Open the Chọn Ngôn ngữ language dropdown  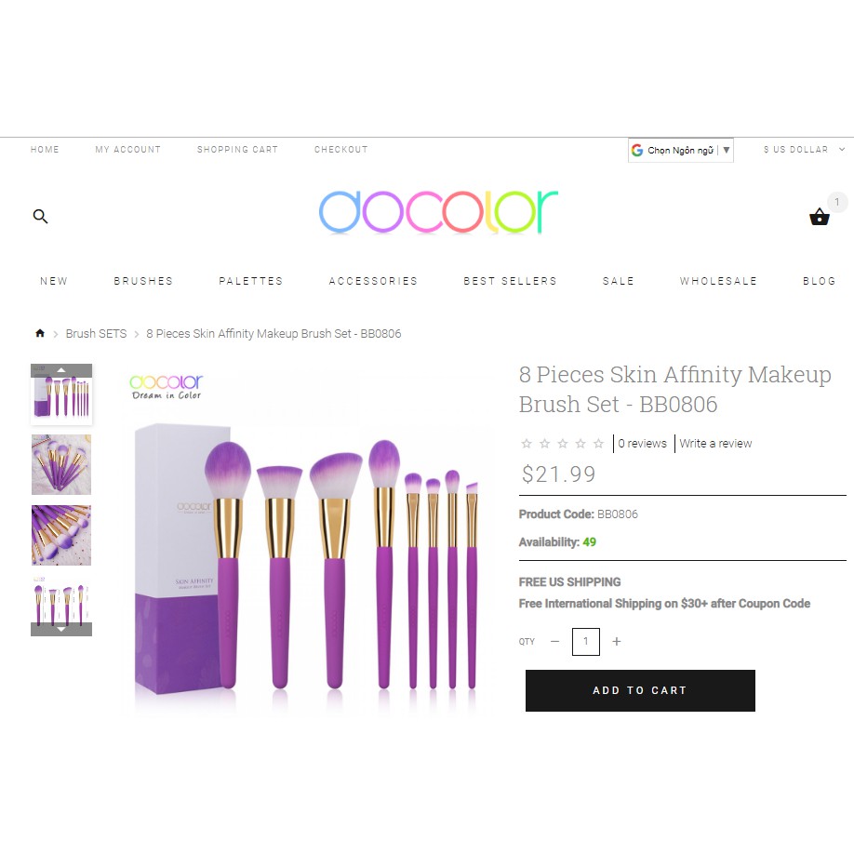pos(681,151)
